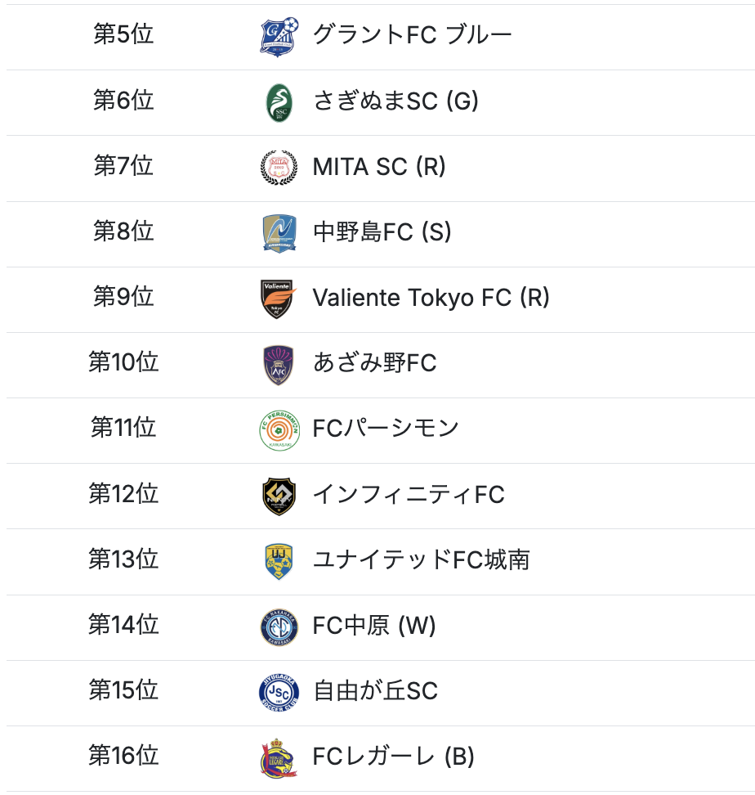Click the ユナイテッドFC城南 yellow shield crest
755x795 pixels.
click(x=279, y=561)
